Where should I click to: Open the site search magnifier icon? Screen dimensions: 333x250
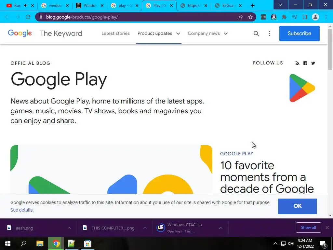(x=256, y=34)
